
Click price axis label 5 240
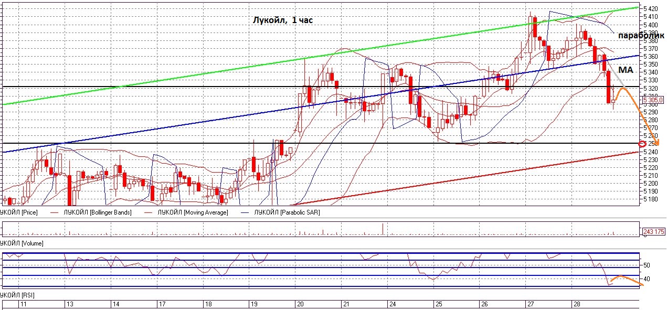(651, 152)
